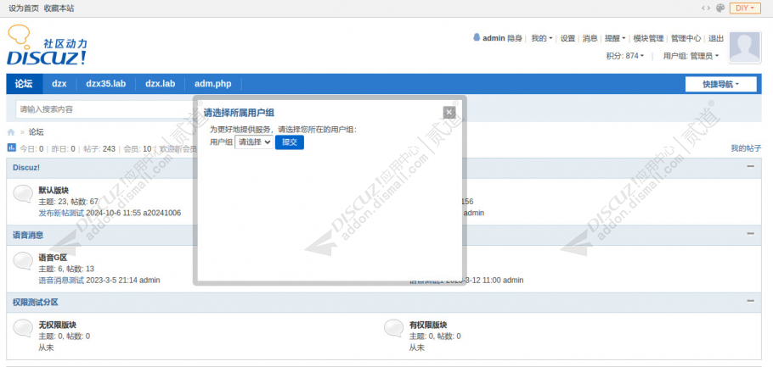The width and height of the screenshot is (773, 367).
Task: Click the 隐身 status link
Action: 515,38
